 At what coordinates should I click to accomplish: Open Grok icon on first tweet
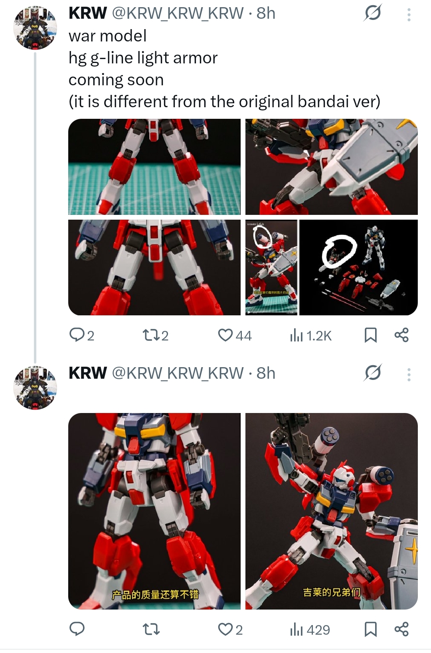(x=373, y=13)
